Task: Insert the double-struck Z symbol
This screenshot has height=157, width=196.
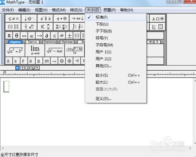Action: (9, 61)
